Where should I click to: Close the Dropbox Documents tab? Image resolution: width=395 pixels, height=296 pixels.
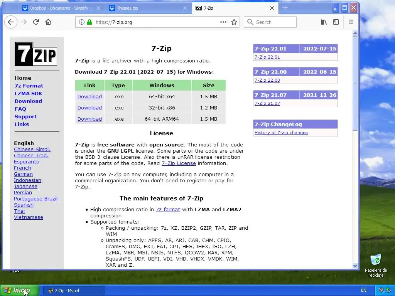click(98, 8)
